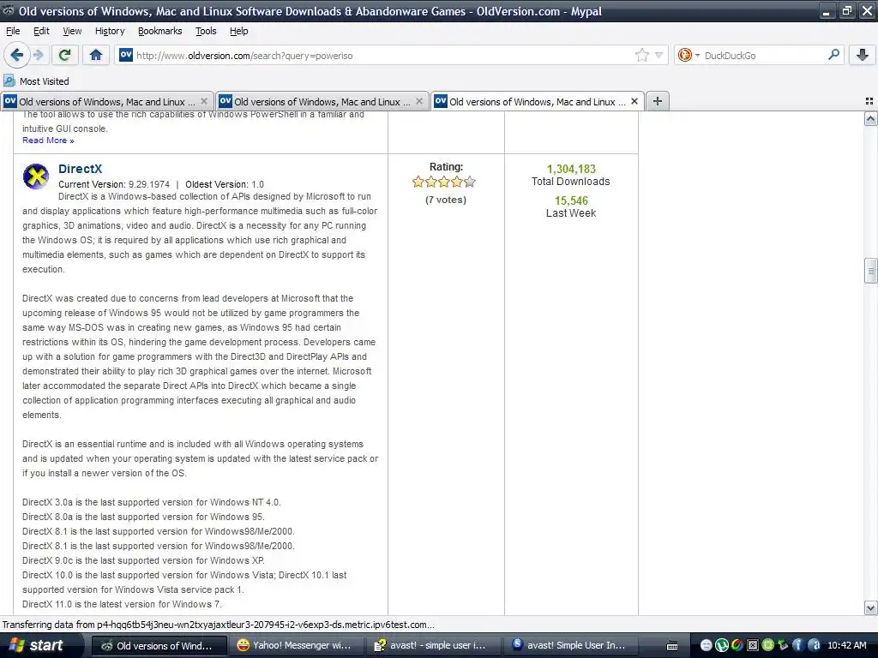
Task: Rate DirectX with the fifth star
Action: click(x=470, y=182)
